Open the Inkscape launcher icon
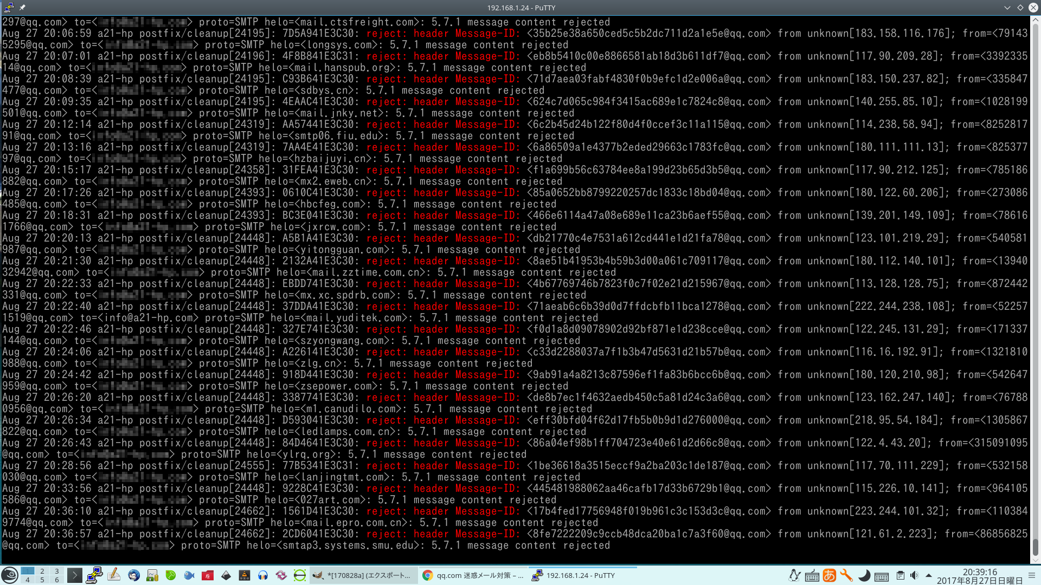Viewport: 1041px width, 585px height. coord(226,575)
